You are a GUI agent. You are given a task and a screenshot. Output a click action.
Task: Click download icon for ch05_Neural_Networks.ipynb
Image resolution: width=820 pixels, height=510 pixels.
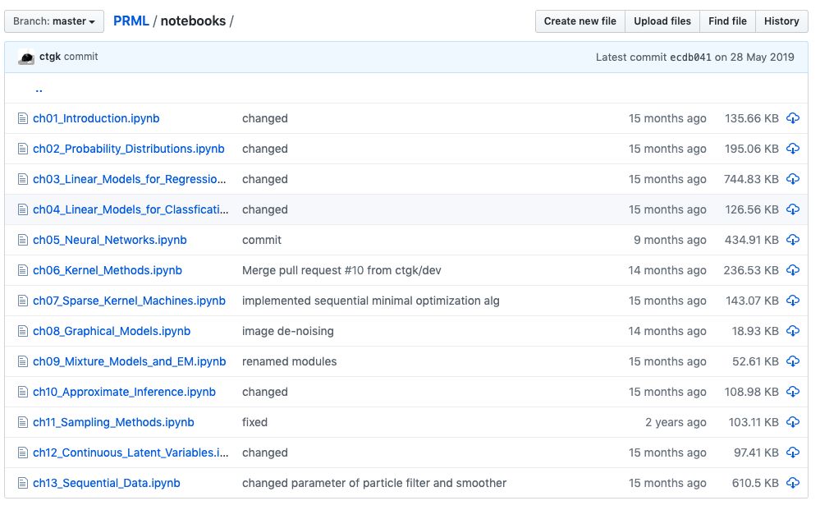pyautogui.click(x=792, y=240)
